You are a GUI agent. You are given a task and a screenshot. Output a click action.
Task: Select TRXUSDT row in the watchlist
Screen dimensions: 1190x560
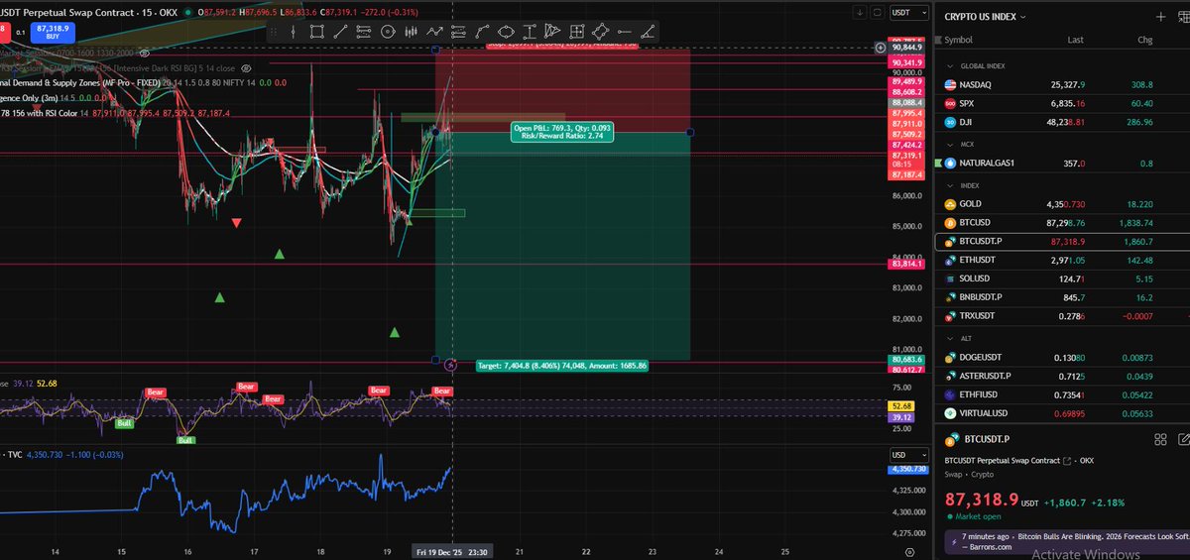coord(1062,315)
